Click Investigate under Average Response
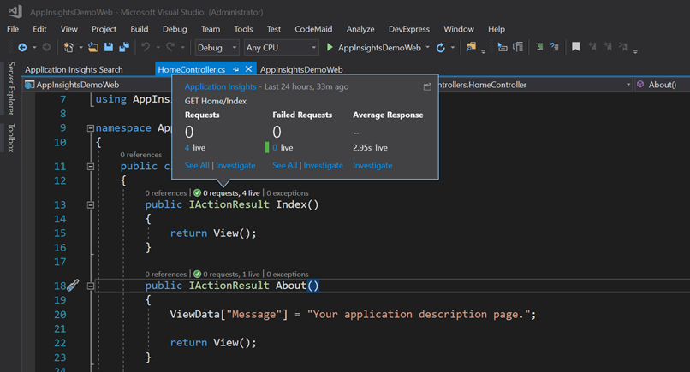The image size is (690, 372). click(x=372, y=165)
